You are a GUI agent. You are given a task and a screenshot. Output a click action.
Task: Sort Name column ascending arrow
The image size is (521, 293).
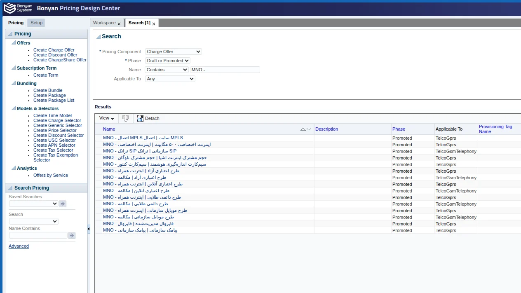303,129
